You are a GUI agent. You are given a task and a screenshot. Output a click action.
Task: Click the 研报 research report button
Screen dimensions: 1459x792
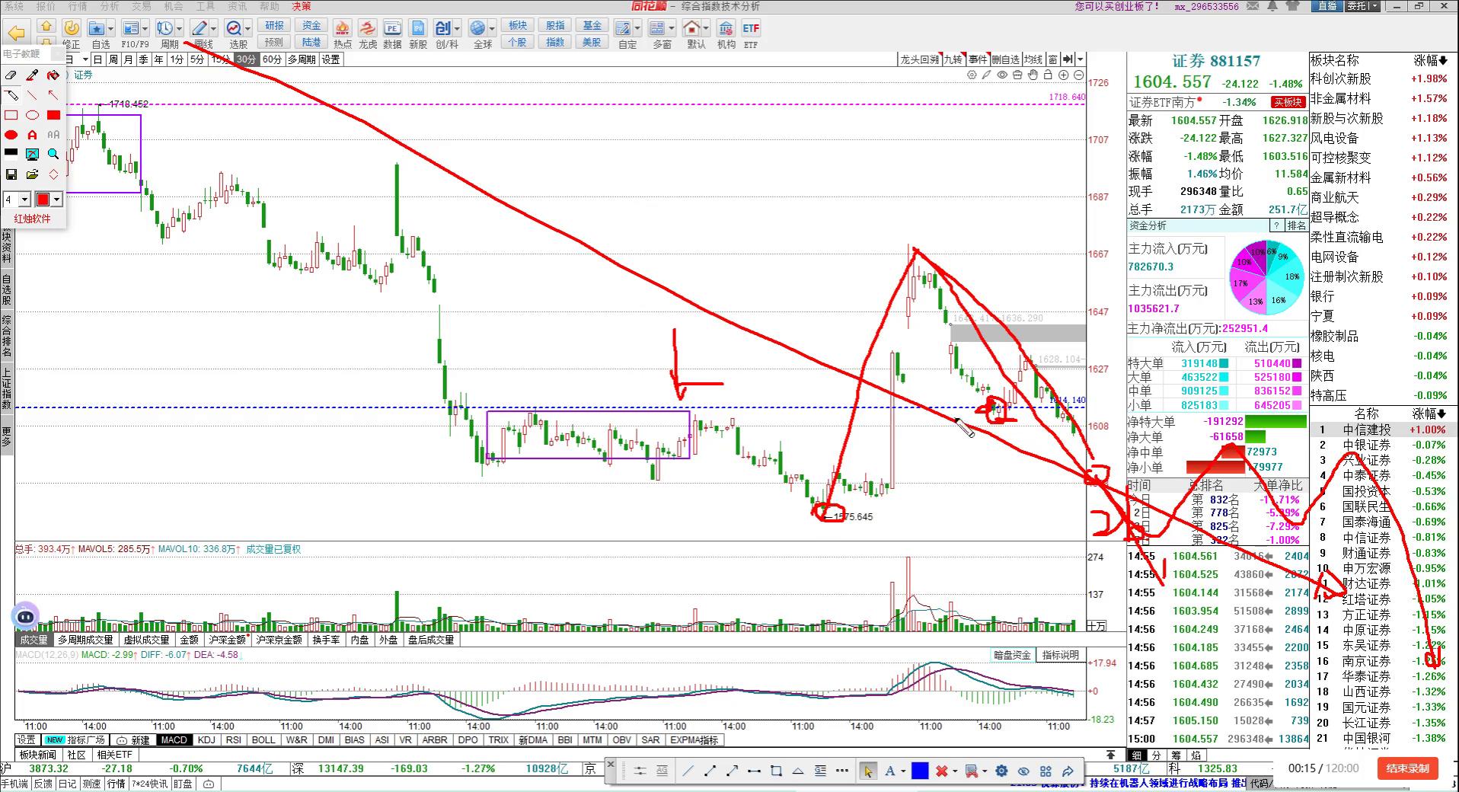tap(274, 26)
